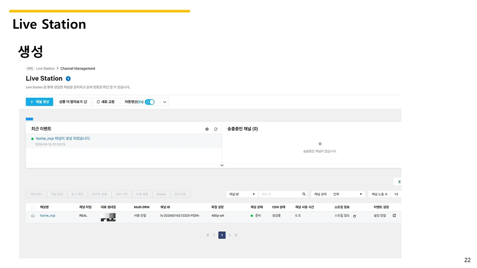Click the 녹화 시작 button
Image resolution: width=477 pixels, height=268 pixels.
(x=121, y=194)
